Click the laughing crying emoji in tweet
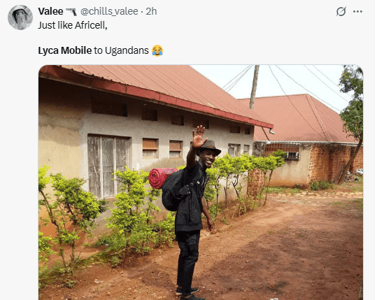The width and height of the screenshot is (377, 300). 157,50
